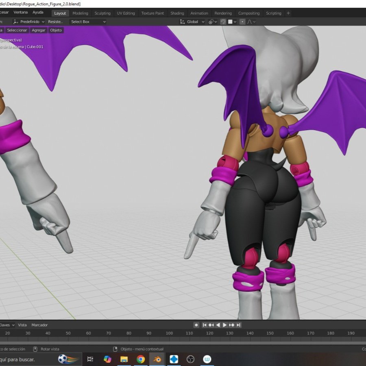Open Google Chrome from the taskbar

click(x=141, y=359)
